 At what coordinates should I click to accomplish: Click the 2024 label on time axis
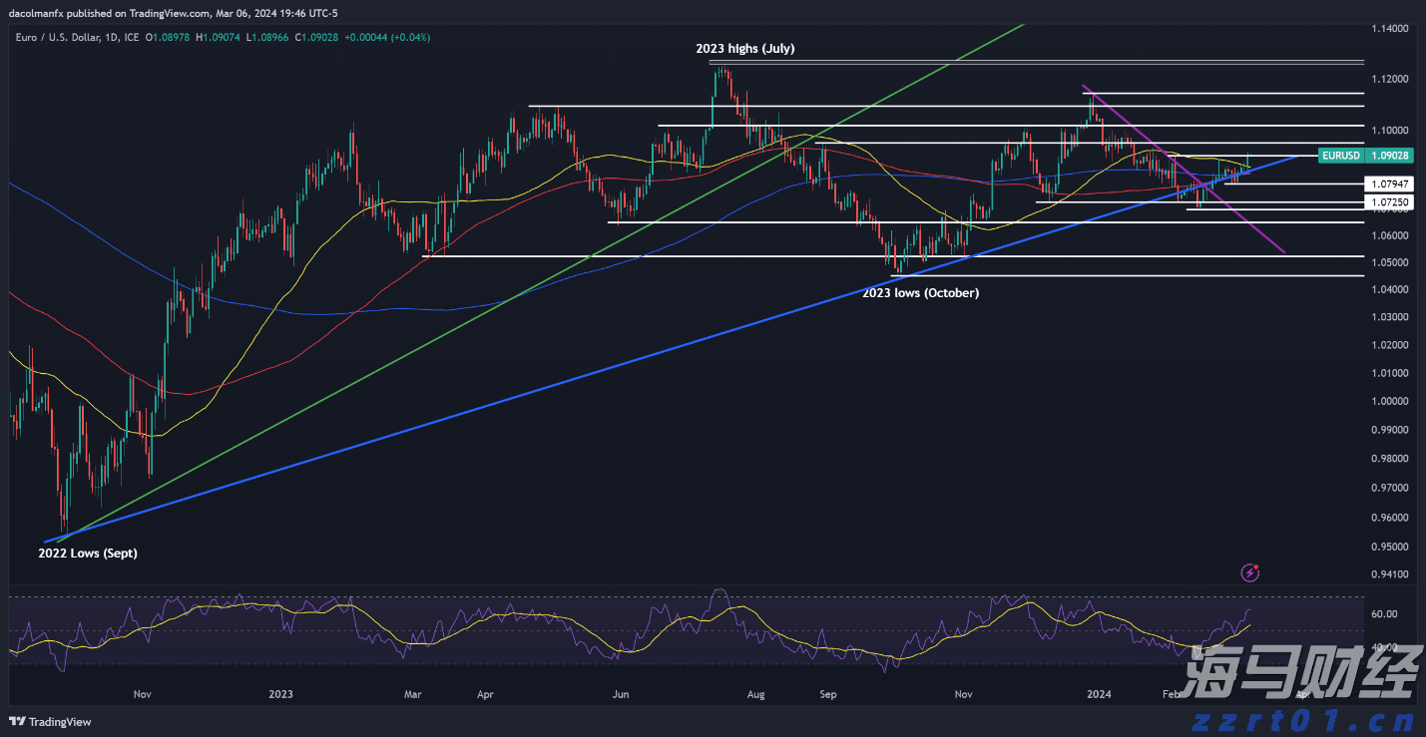point(1098,694)
